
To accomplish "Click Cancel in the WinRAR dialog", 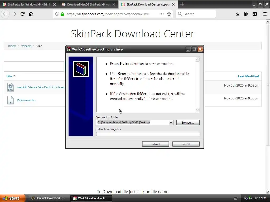I will point(186,144).
